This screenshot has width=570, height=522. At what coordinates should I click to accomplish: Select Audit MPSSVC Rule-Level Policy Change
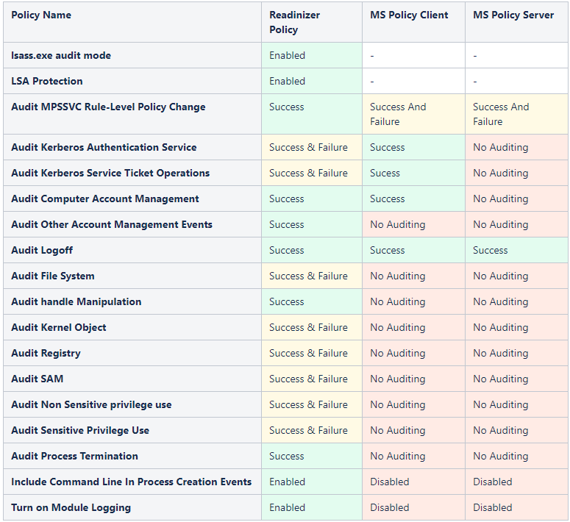pyautogui.click(x=108, y=107)
